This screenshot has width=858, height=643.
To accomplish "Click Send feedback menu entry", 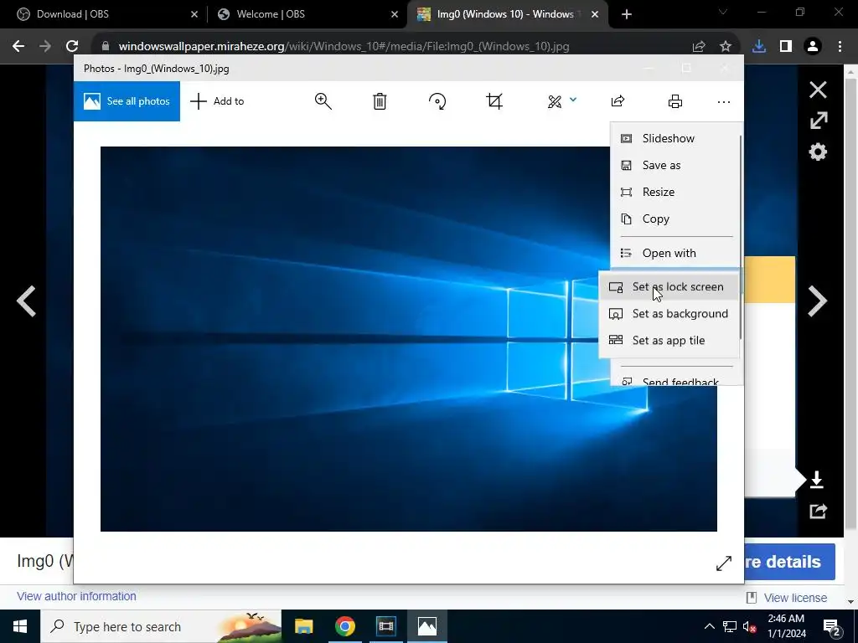I will 675,380.
